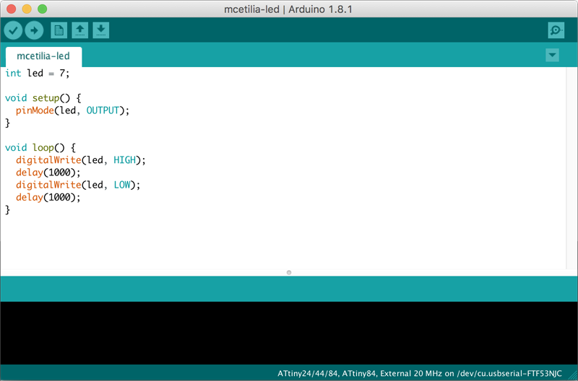Close the Arduino window with the red button

point(12,9)
